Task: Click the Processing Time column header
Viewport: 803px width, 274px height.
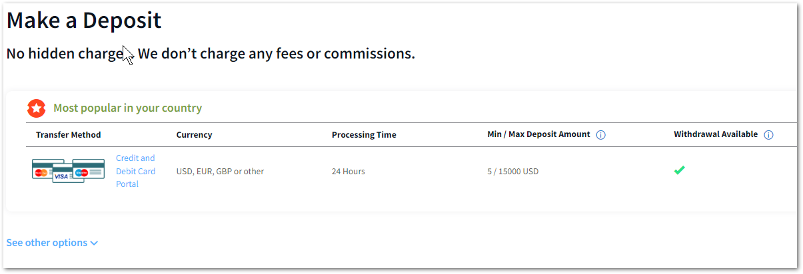Action: pyautogui.click(x=364, y=135)
